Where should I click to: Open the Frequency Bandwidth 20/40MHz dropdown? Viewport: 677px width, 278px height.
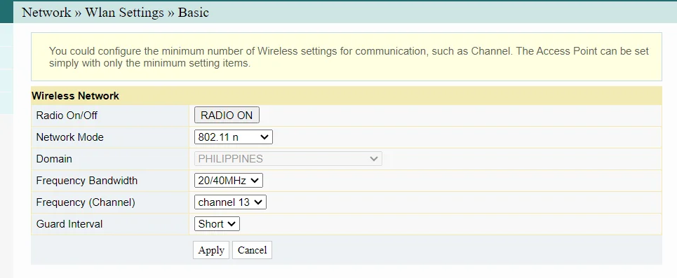[229, 180]
